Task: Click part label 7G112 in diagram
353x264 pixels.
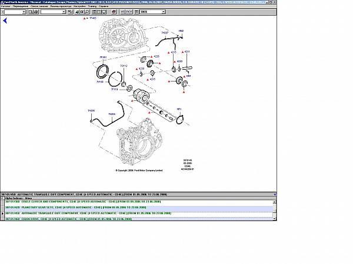Action: pyautogui.click(x=124, y=66)
